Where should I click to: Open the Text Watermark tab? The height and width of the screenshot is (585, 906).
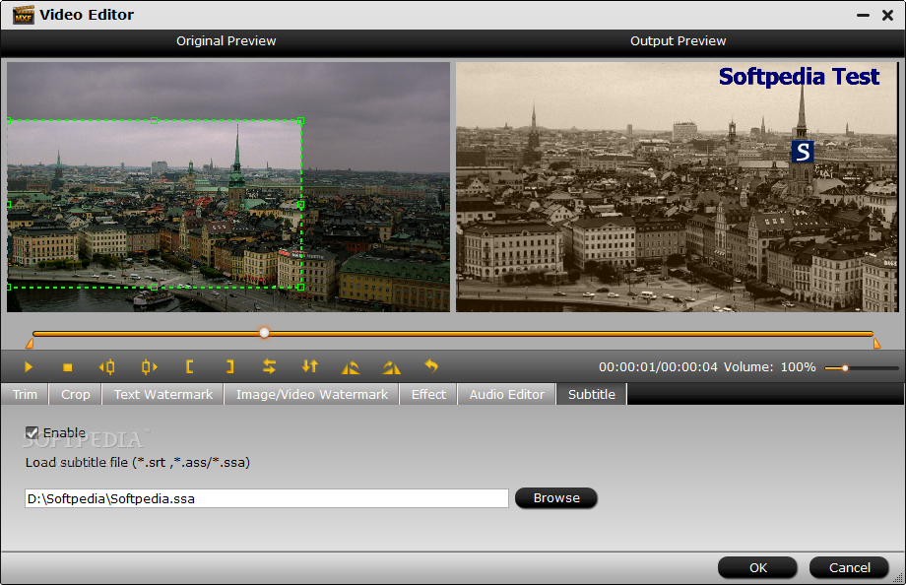(x=162, y=394)
